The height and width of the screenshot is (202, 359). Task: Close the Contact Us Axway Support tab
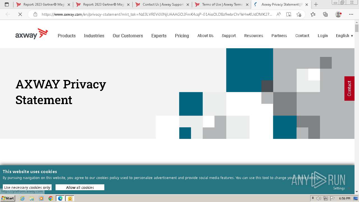pyautogui.click(x=188, y=4)
